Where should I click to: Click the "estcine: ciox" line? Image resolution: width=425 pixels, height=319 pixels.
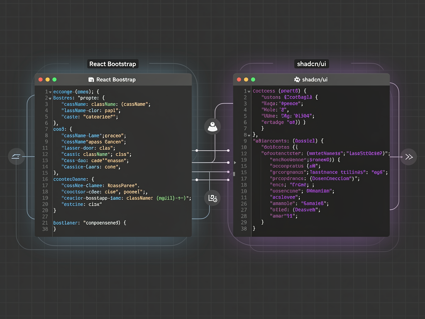pos(82,204)
